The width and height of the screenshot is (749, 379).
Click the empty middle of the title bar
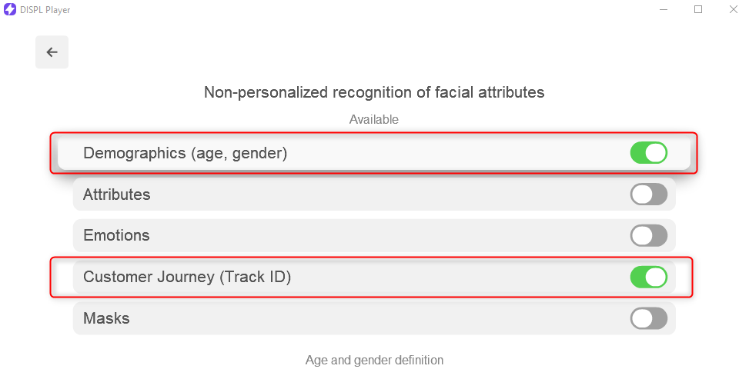[363, 9]
